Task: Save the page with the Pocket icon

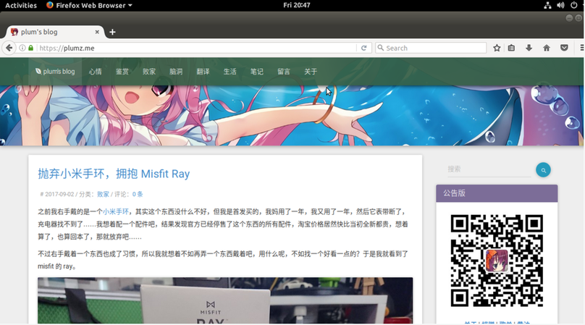Action: pyautogui.click(x=564, y=48)
